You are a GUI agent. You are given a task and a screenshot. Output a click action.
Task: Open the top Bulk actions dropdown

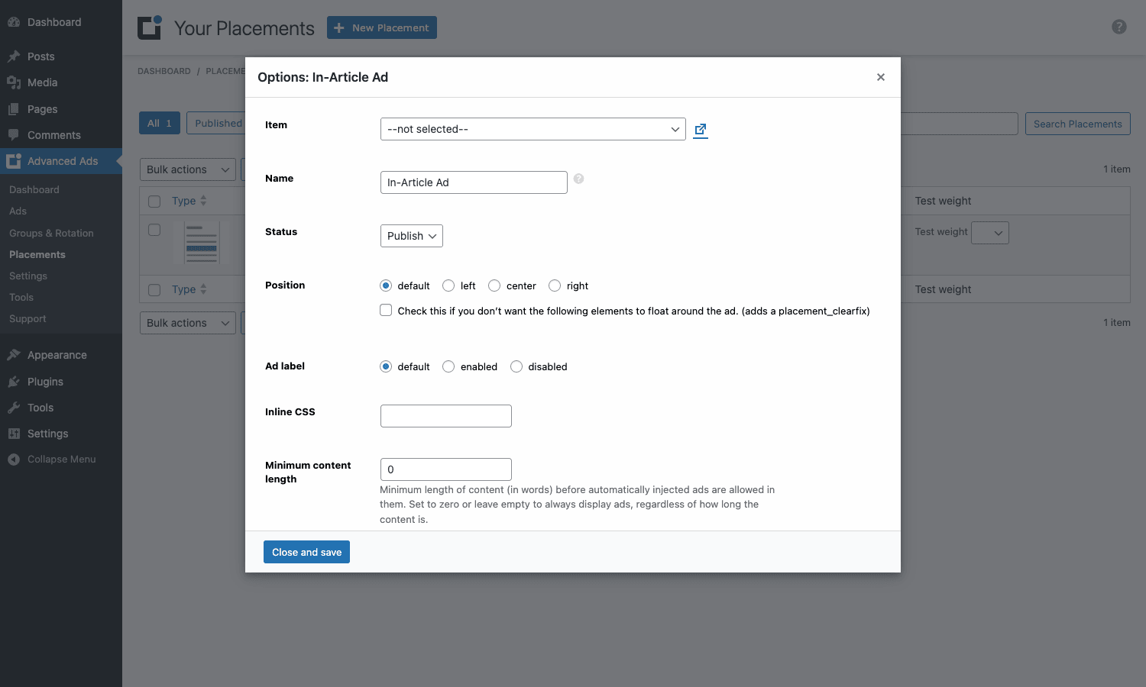(188, 169)
